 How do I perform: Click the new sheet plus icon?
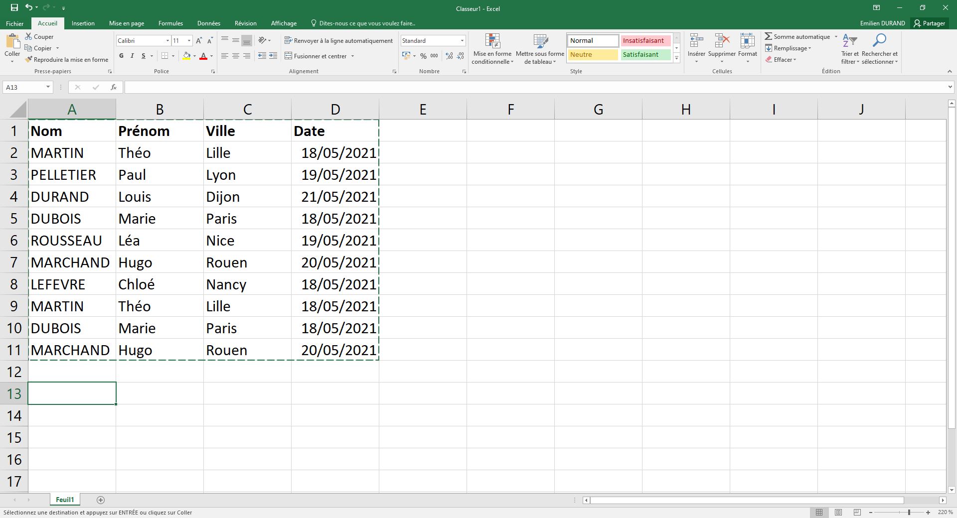pyautogui.click(x=100, y=500)
